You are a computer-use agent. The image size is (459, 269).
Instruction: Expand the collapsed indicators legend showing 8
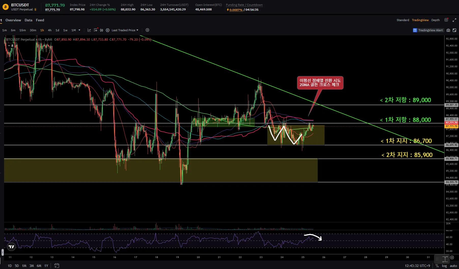tap(10, 46)
